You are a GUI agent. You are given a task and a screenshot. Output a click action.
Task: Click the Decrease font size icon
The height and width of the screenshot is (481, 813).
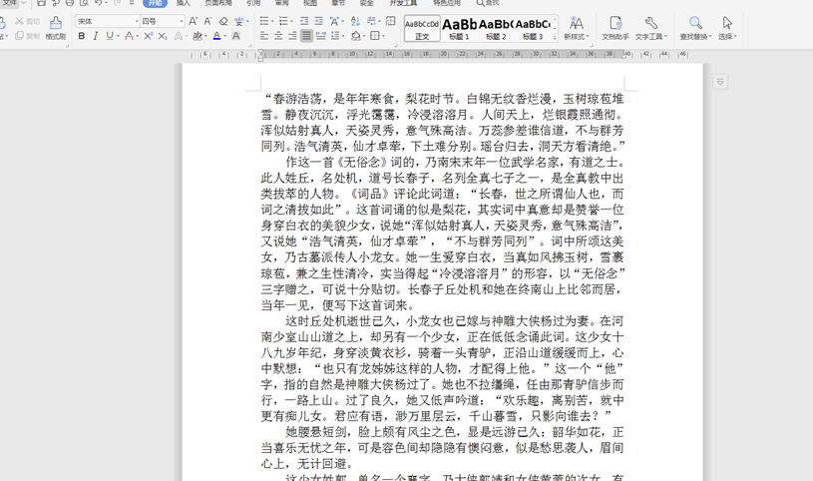click(207, 21)
